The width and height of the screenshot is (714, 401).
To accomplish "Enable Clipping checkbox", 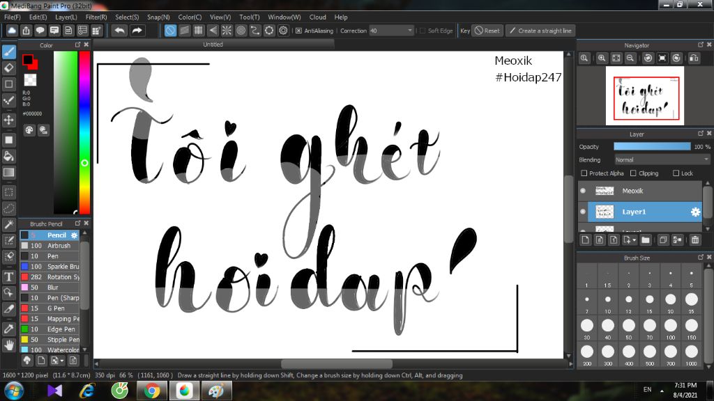I will point(633,173).
